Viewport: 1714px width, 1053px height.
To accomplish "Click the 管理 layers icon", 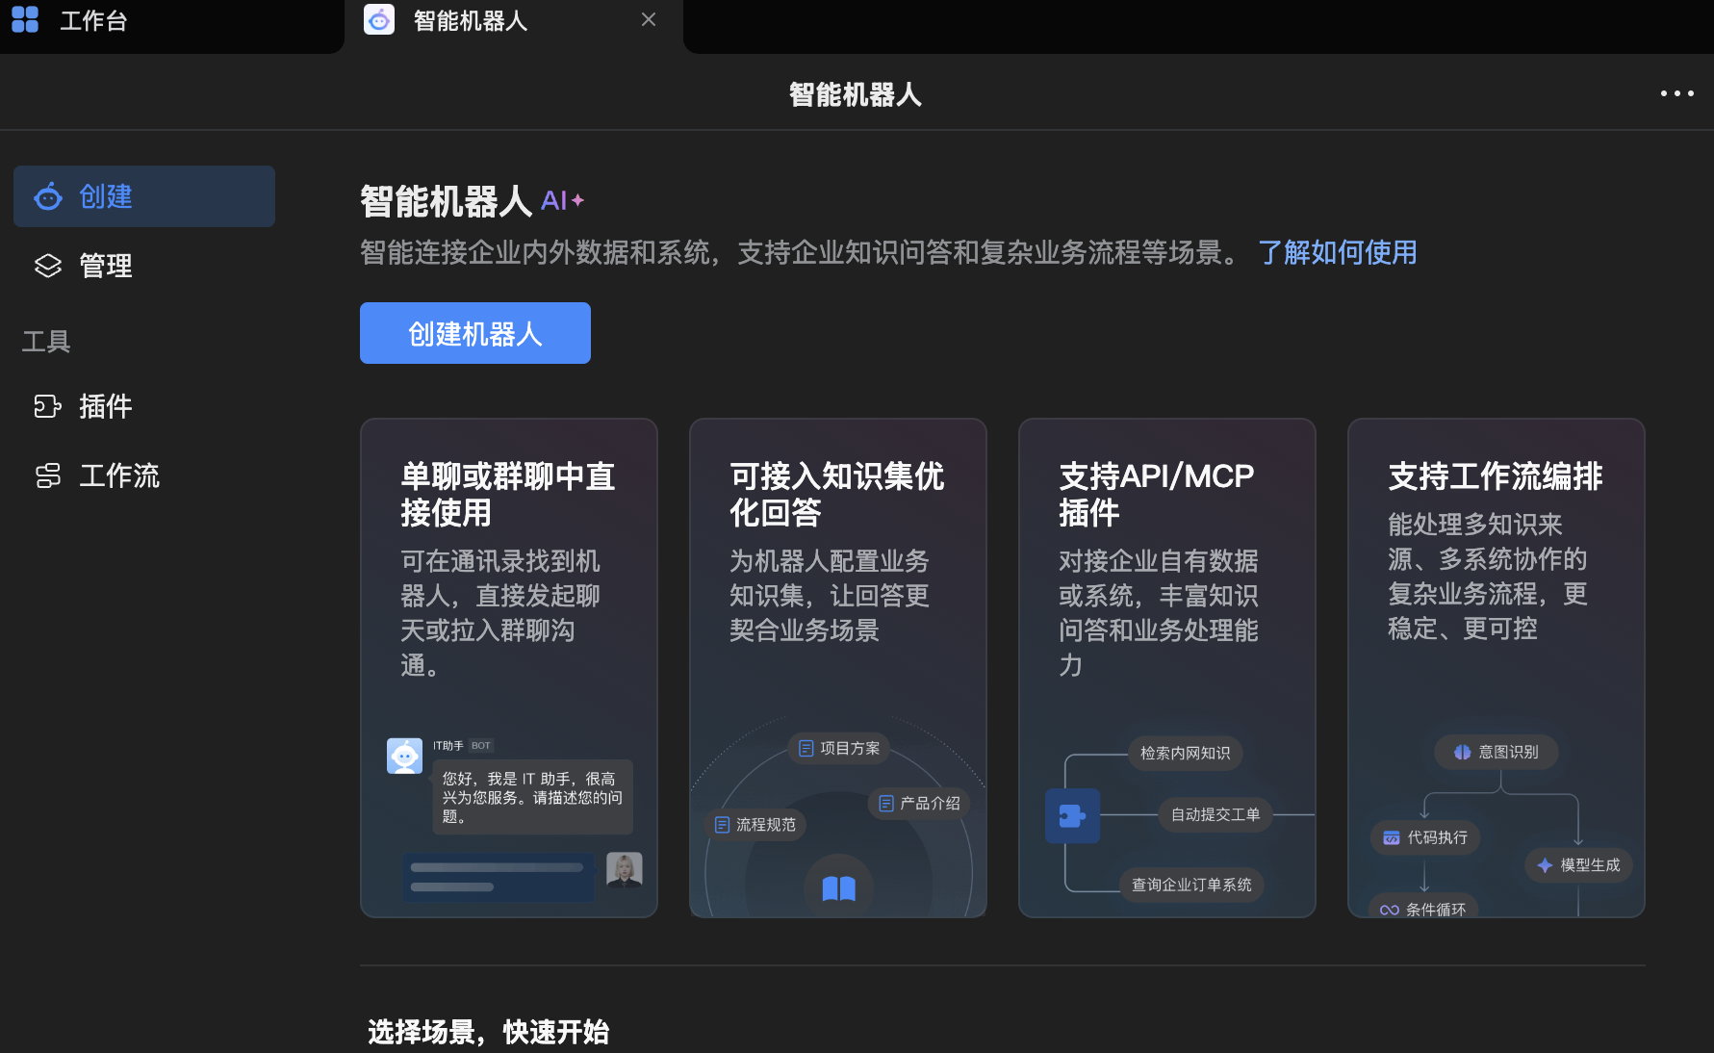I will click(48, 266).
